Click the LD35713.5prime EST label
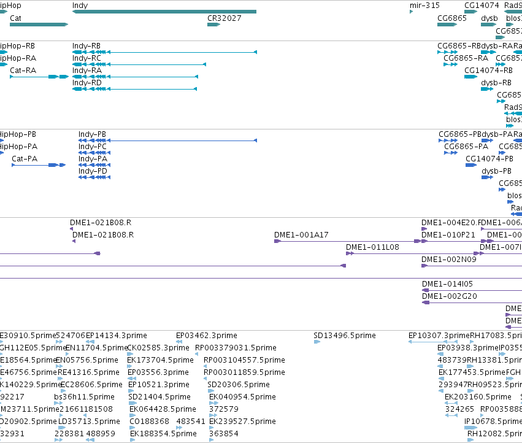The width and height of the screenshot is (522, 443). point(89,422)
